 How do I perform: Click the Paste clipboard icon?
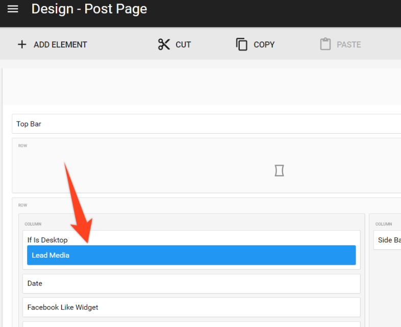tap(325, 44)
